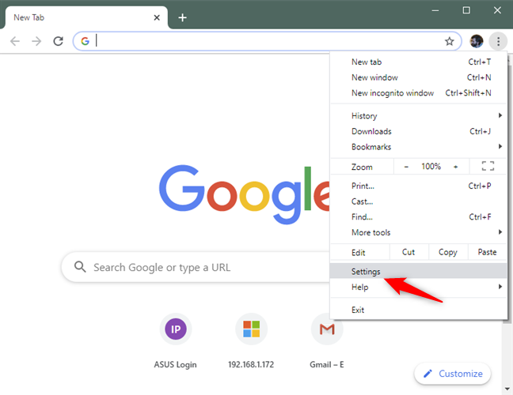The image size is (513, 395).
Task: Click Paste in the Edit row
Action: [487, 252]
